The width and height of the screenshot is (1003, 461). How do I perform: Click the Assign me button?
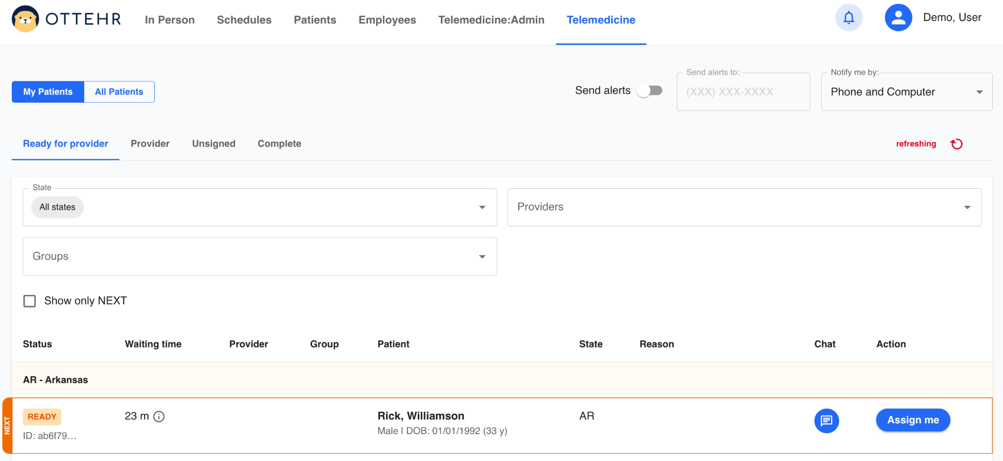tap(913, 420)
